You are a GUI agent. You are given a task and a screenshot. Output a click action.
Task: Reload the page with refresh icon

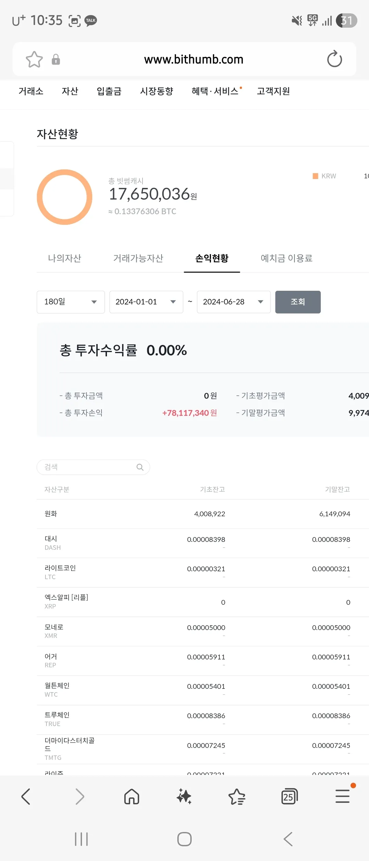334,59
